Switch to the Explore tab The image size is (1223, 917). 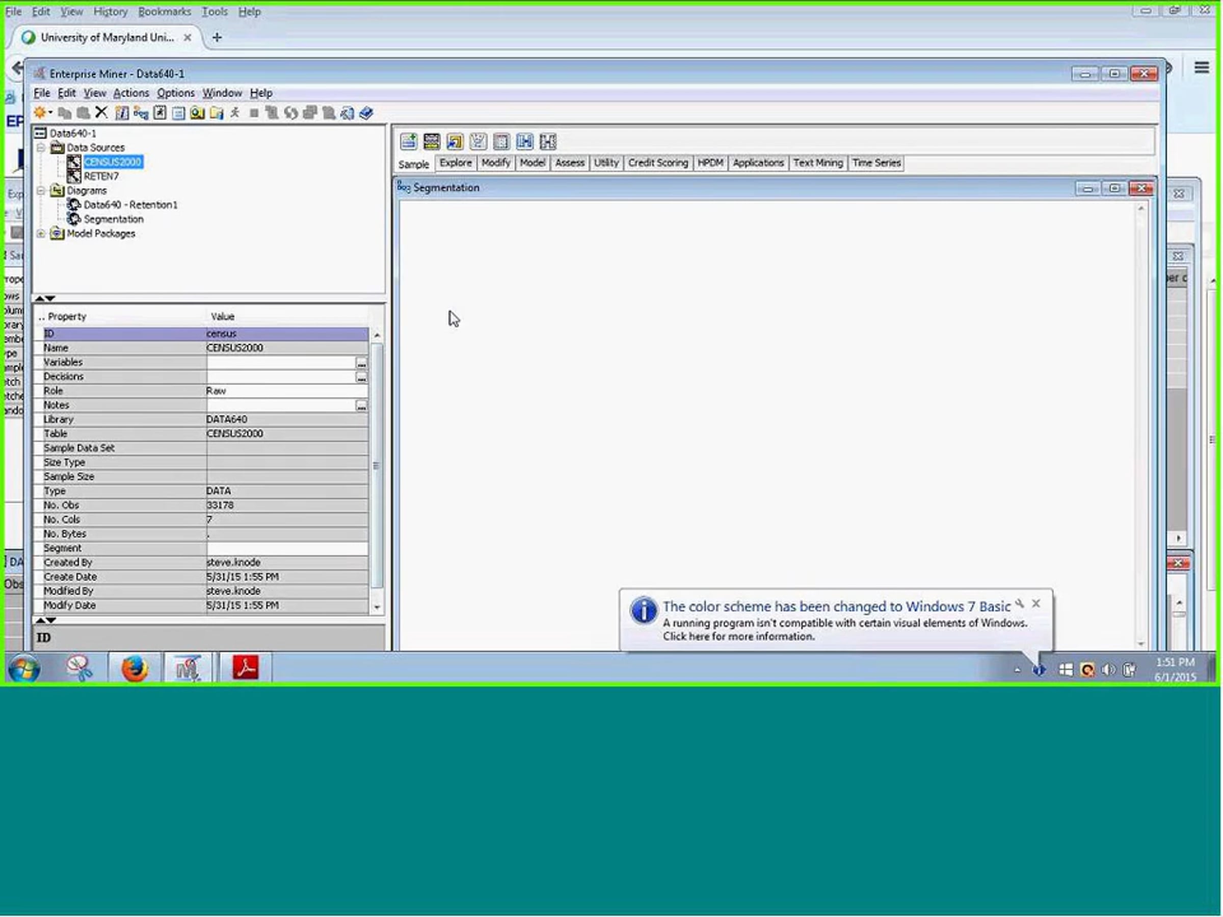click(456, 163)
